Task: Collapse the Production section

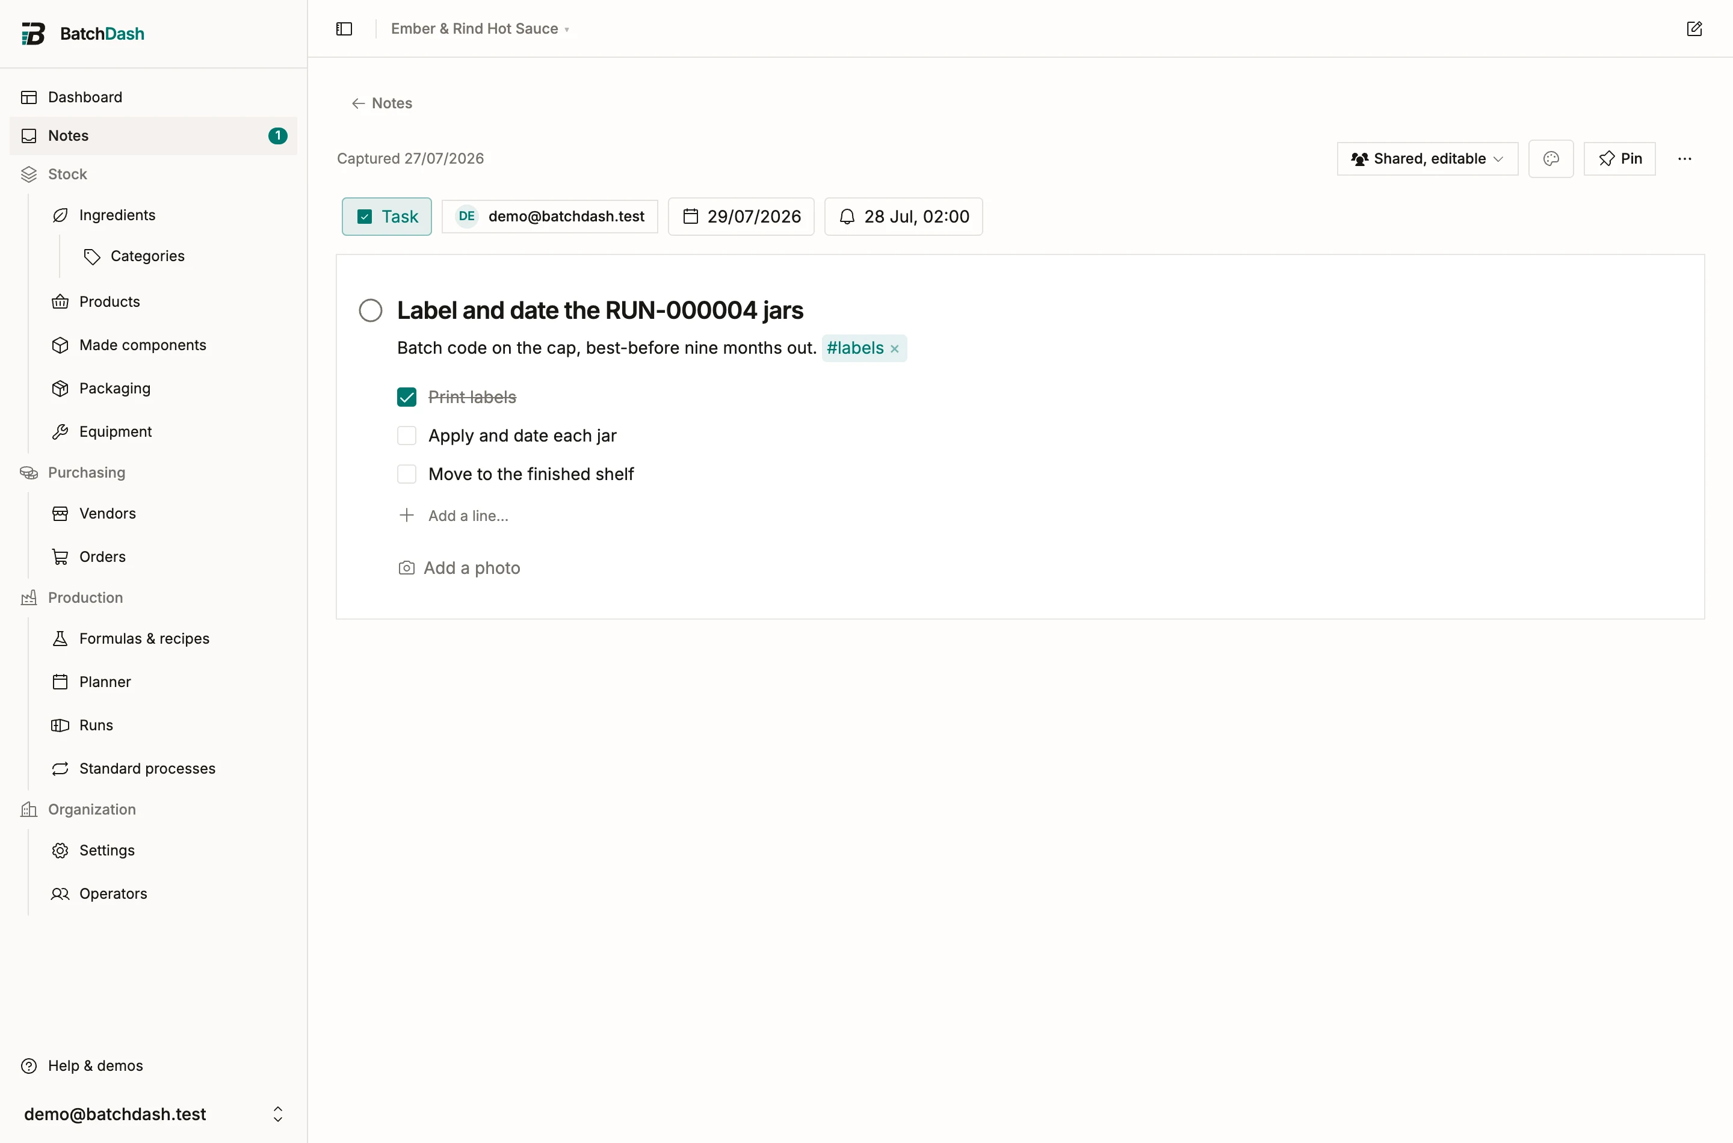Action: 153,598
